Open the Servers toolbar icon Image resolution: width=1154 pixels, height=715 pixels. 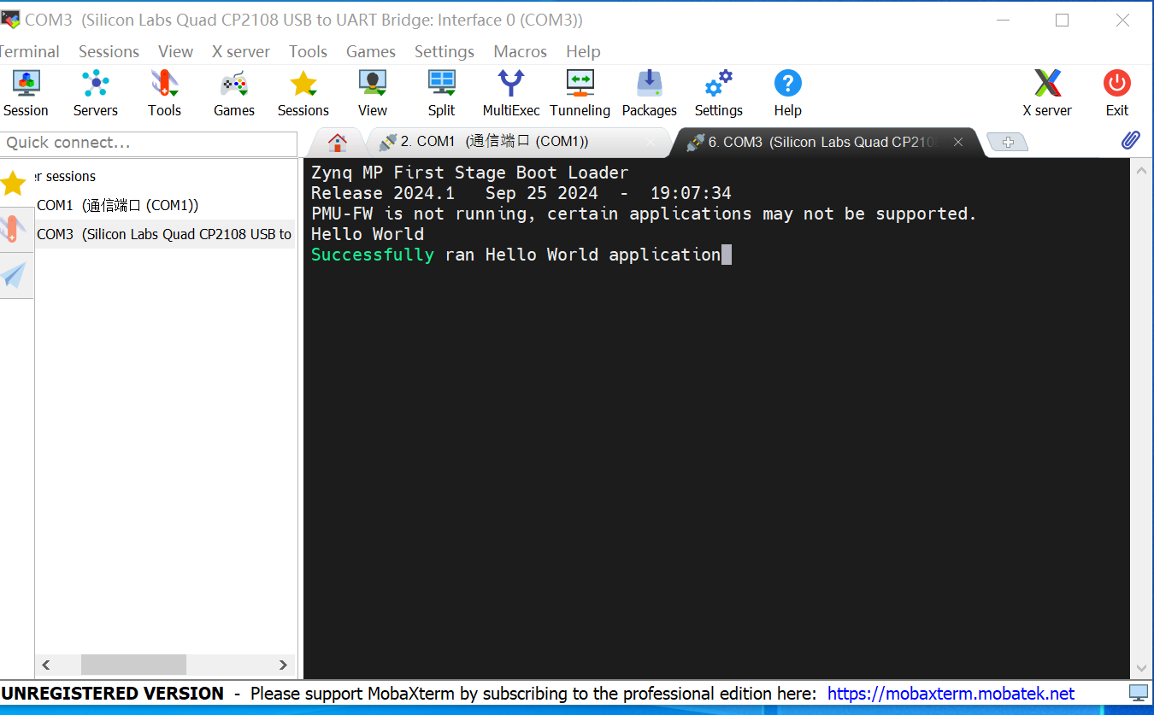coord(96,93)
